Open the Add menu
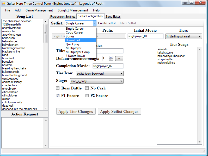This screenshot has height=156, width=208. click(18, 10)
